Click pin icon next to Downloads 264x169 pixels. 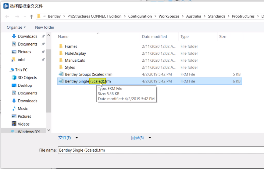click(43, 36)
